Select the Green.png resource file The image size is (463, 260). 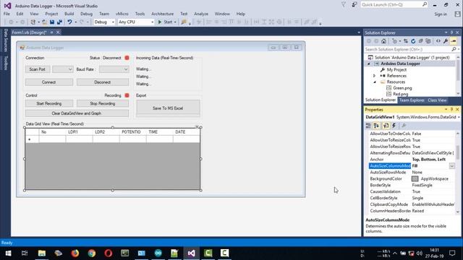pos(402,88)
